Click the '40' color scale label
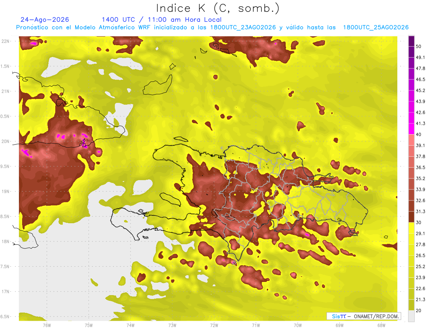 419,134
